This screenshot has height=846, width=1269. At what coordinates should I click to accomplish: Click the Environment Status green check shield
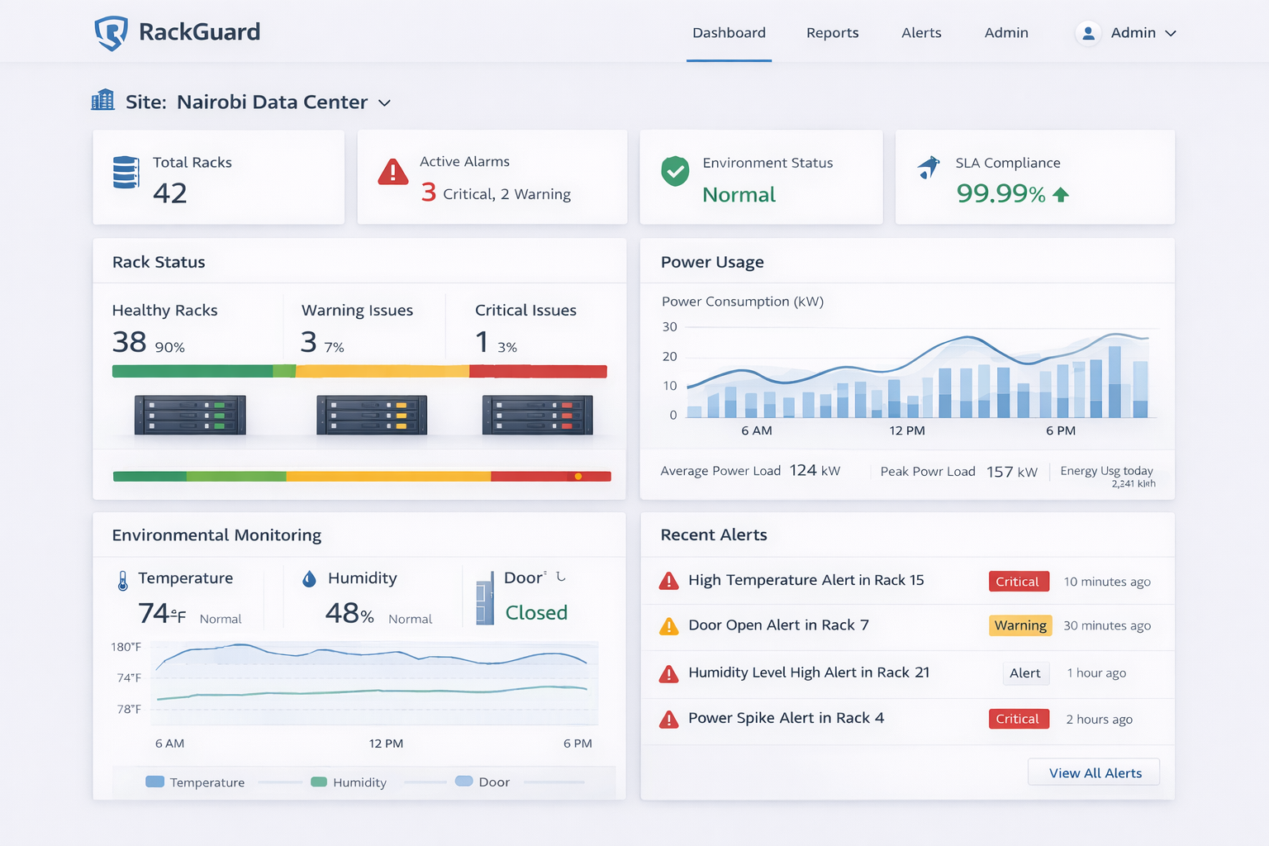point(675,171)
